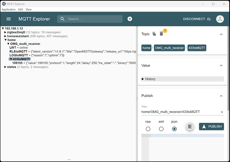Open the hamburger navigation menu

(x=9, y=19)
